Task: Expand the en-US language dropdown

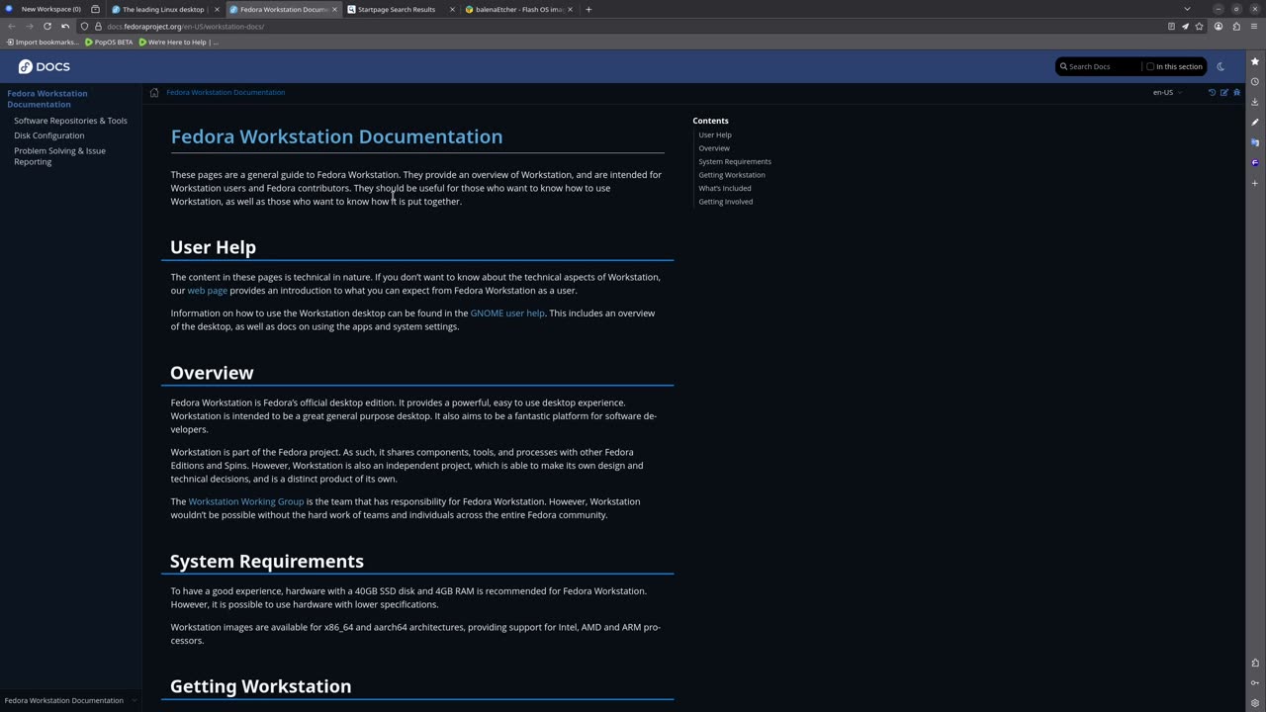Action: tap(1167, 92)
